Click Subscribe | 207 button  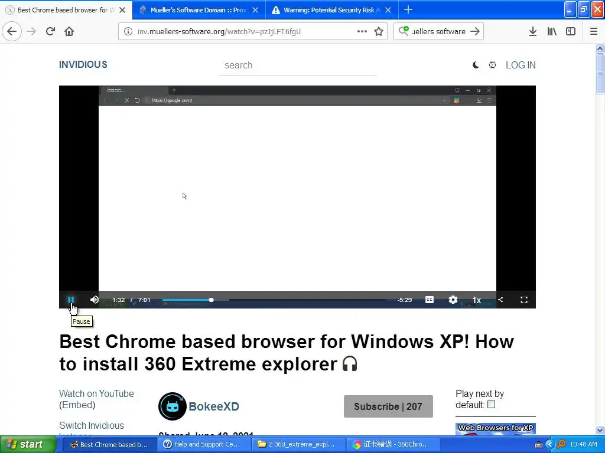388,406
